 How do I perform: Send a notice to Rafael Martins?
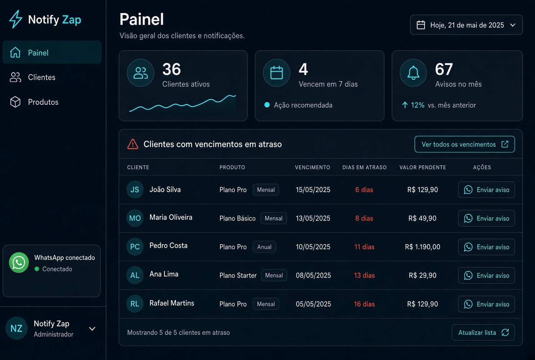point(486,304)
